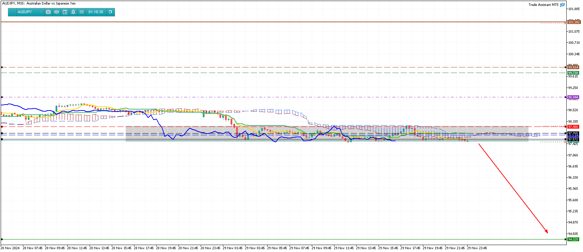Select the purple 98.944 price tag
This screenshot has height=252, width=583.
[573, 97]
